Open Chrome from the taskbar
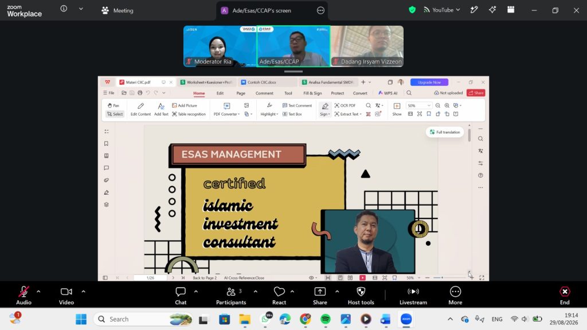Image resolution: width=587 pixels, height=330 pixels. (306, 319)
